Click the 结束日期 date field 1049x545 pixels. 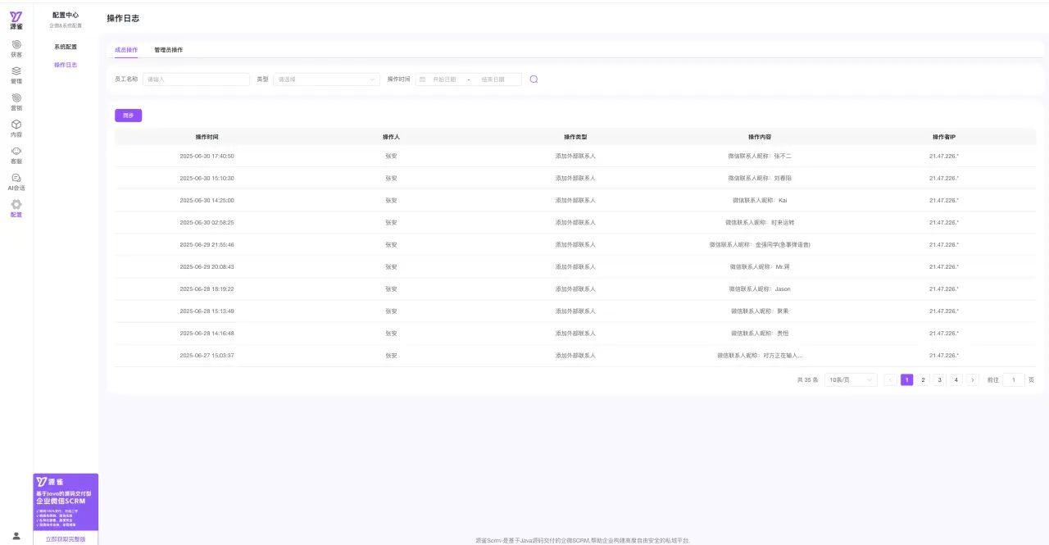(x=493, y=79)
